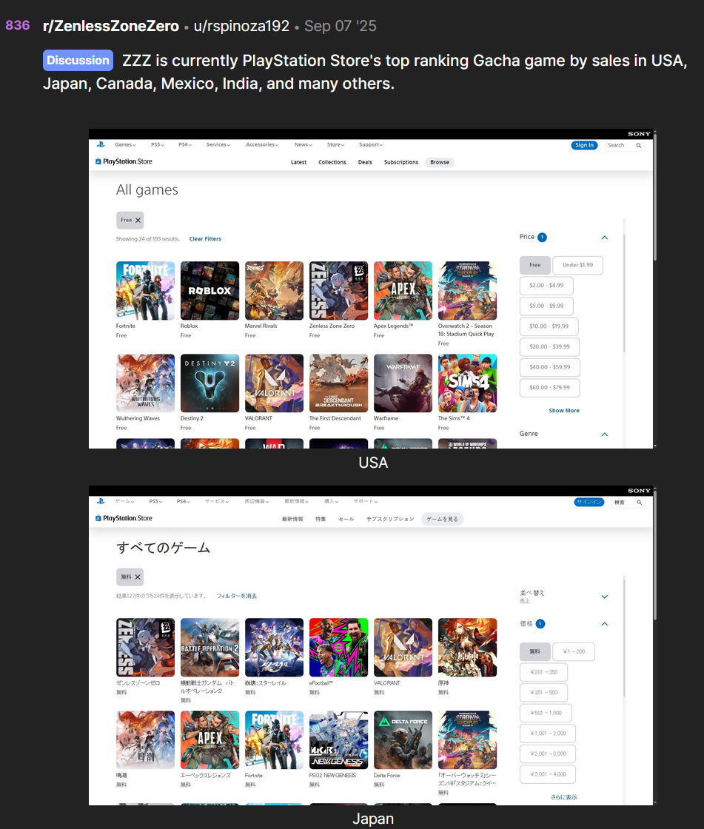
Task: Toggle Under $1.99 price filter
Action: [x=577, y=265]
